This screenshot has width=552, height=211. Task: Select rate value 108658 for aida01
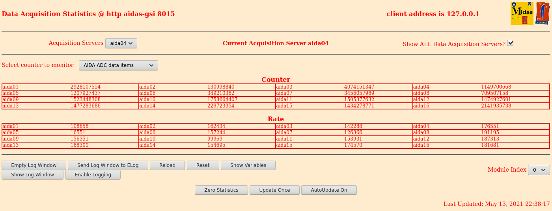(80, 126)
